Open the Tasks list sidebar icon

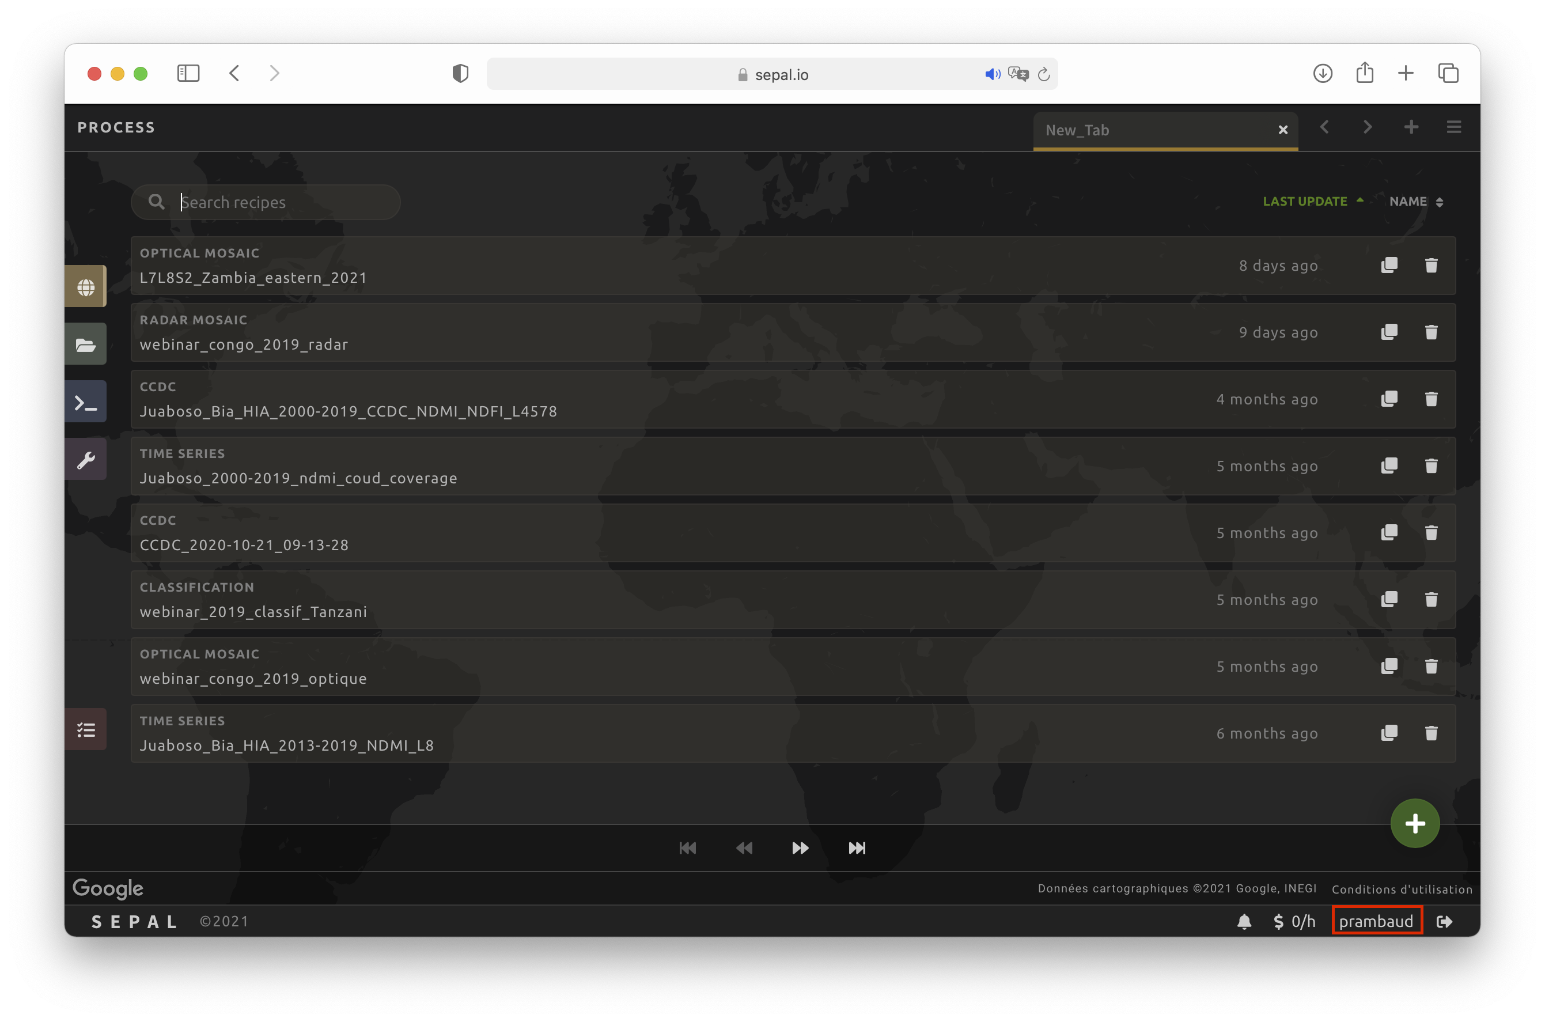point(85,729)
